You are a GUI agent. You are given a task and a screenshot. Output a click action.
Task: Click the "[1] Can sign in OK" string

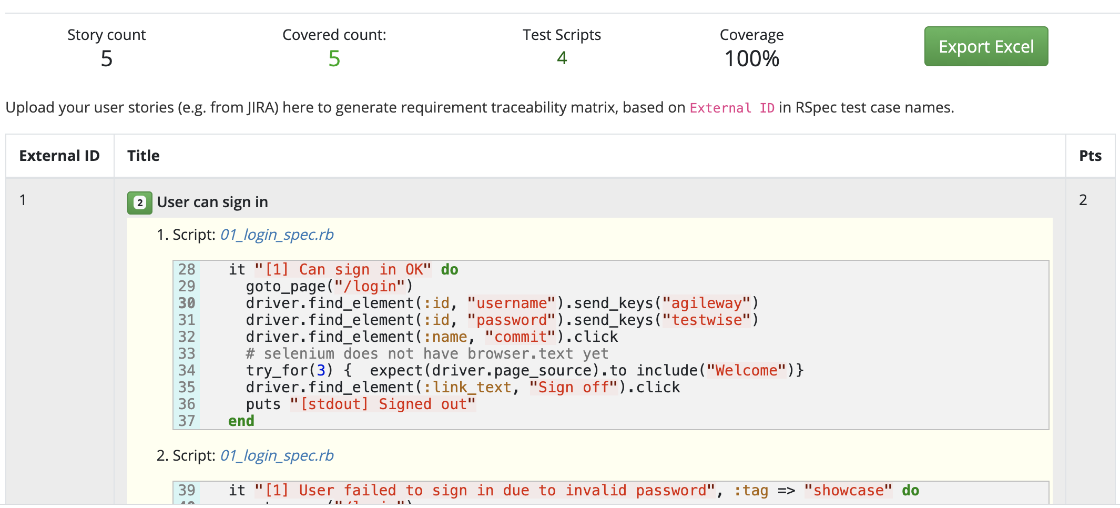(343, 269)
